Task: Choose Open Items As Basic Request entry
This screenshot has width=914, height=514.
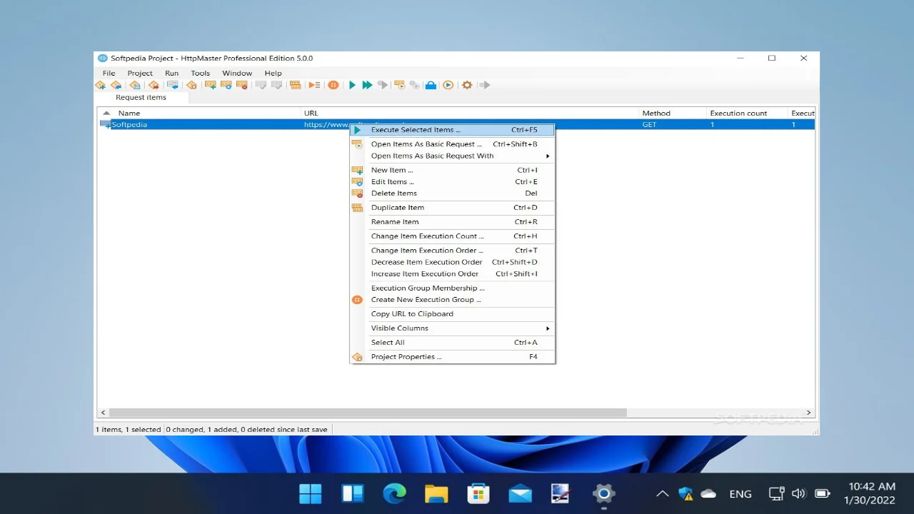Action: pyautogui.click(x=453, y=144)
